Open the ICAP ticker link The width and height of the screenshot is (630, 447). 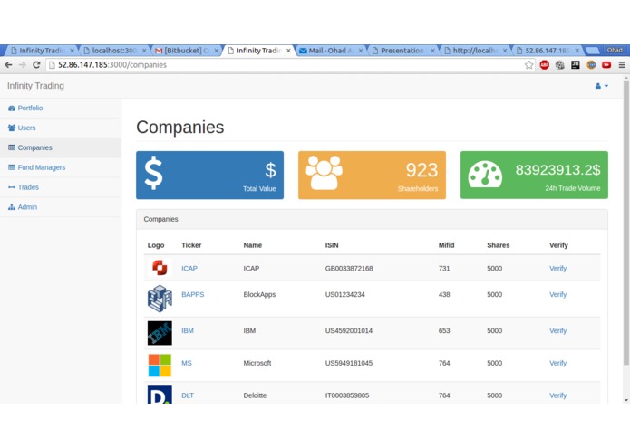click(189, 269)
